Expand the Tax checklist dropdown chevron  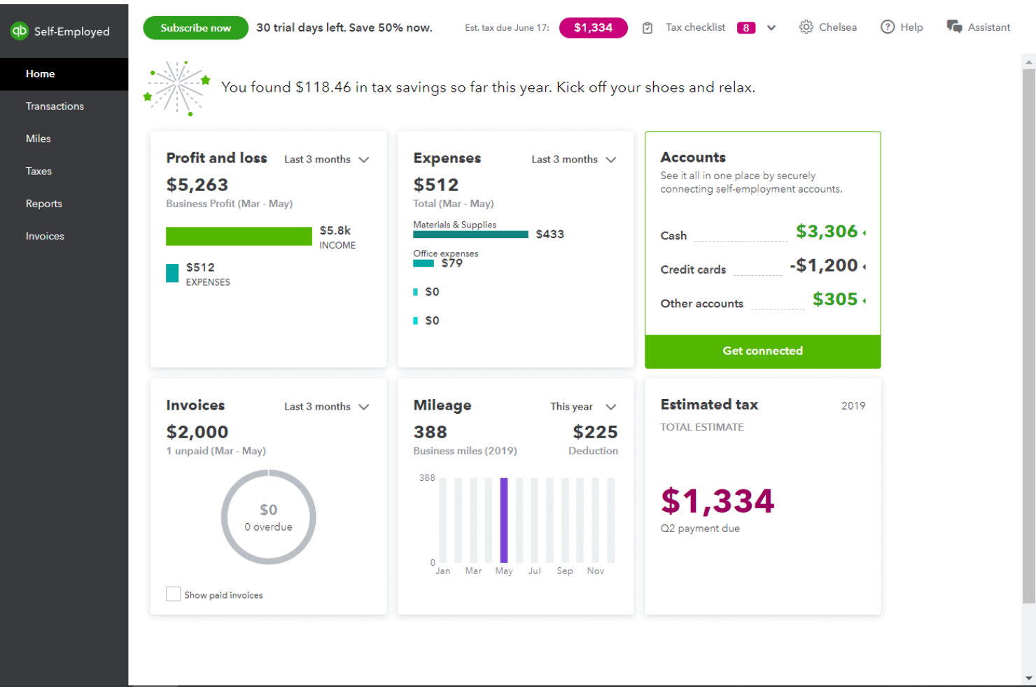pyautogui.click(x=771, y=27)
